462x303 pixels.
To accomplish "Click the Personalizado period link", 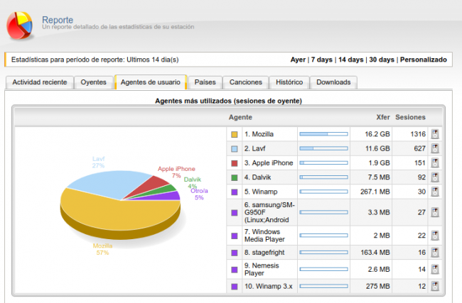I will coord(424,60).
